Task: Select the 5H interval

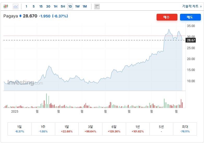Action: click(63, 6)
